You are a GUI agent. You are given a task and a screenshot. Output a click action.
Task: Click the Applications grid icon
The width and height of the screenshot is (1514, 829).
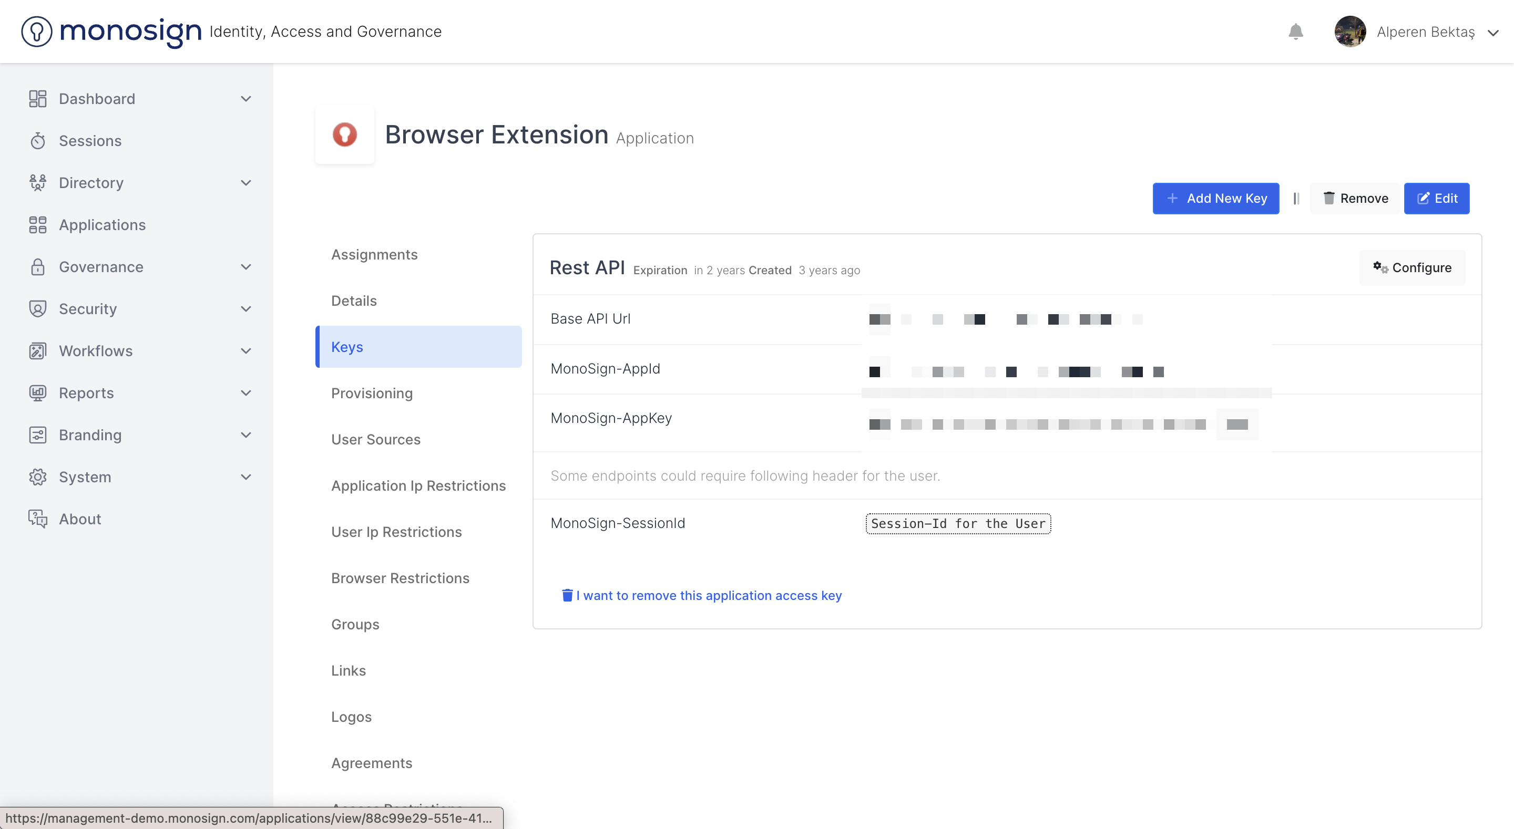pos(38,225)
